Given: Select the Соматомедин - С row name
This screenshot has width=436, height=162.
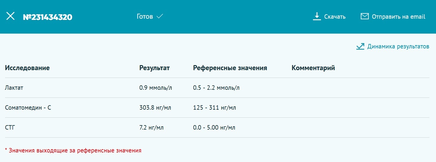Looking at the screenshot, I should click(28, 108).
